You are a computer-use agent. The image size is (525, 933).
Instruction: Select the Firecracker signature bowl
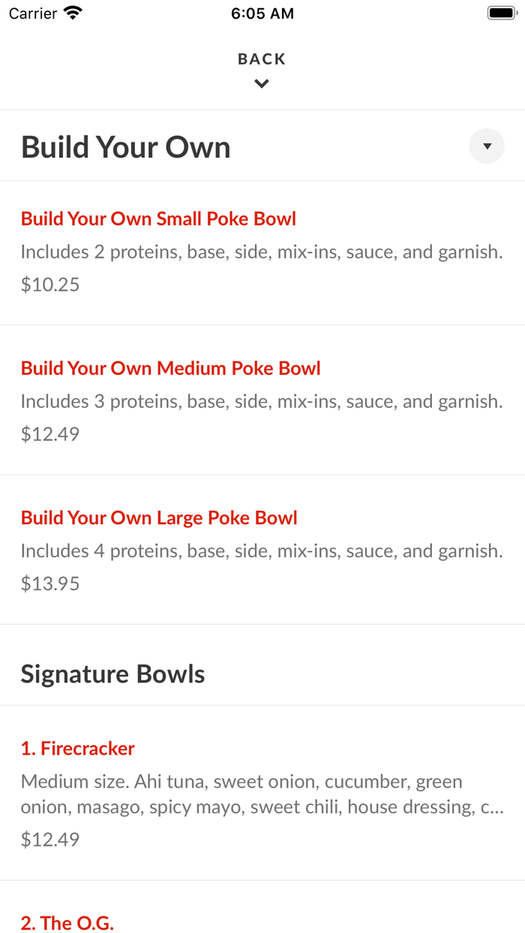click(77, 748)
